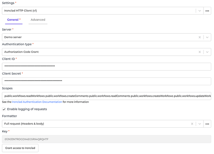The width and height of the screenshot is (214, 154).
Task: Focus the Client ID input field
Action: [106, 67]
